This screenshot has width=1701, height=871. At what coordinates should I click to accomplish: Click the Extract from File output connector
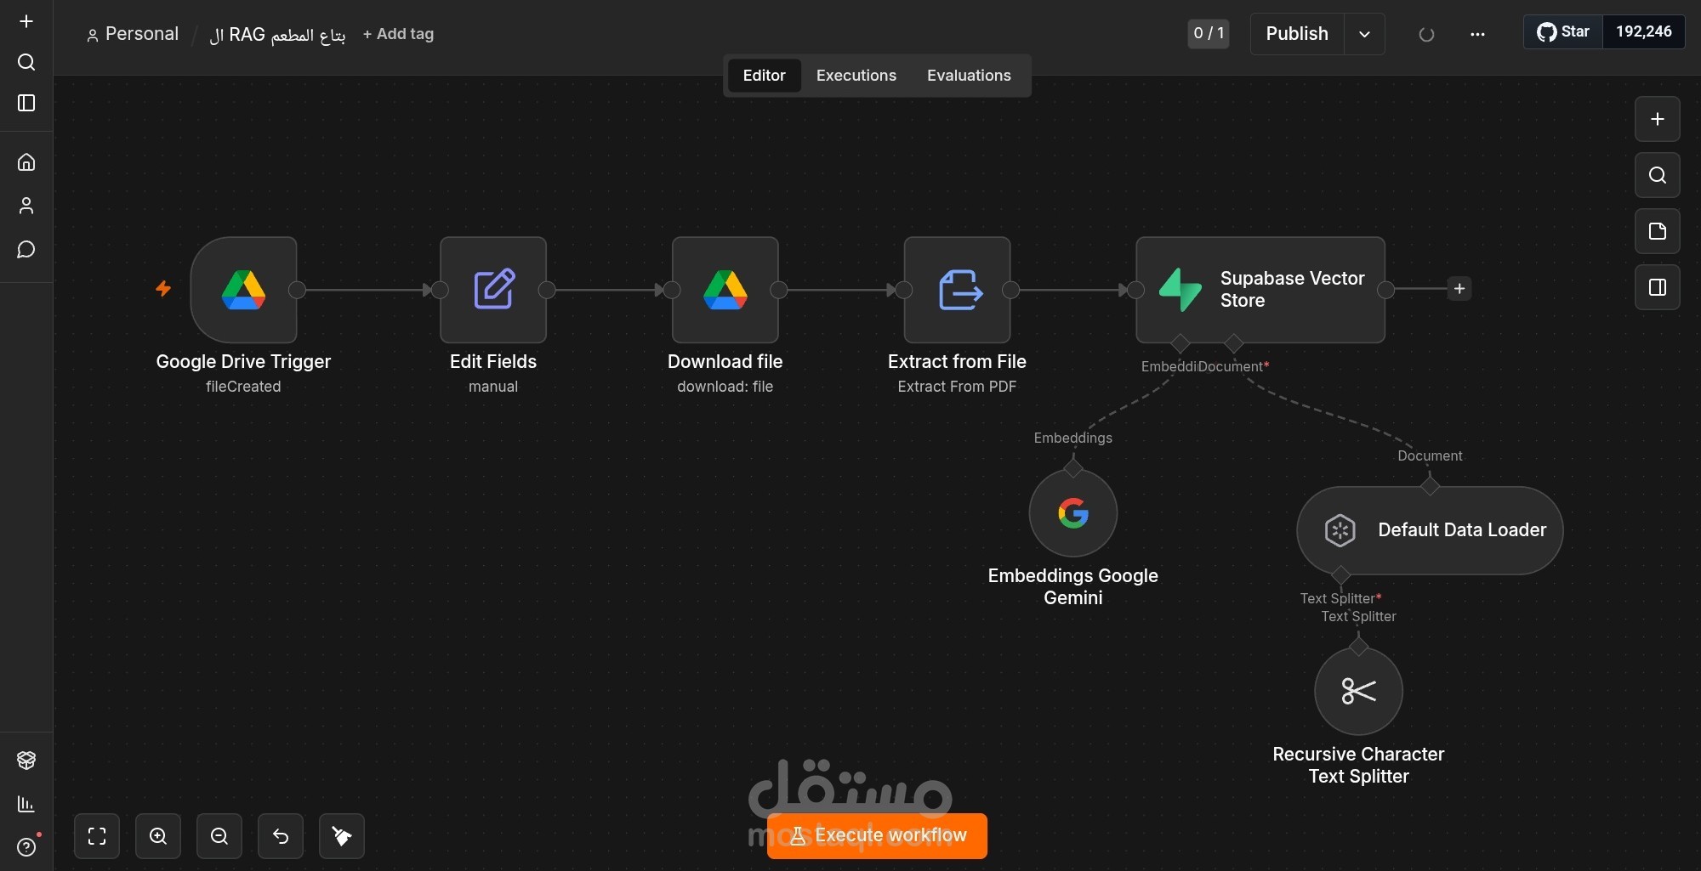pyautogui.click(x=1010, y=290)
